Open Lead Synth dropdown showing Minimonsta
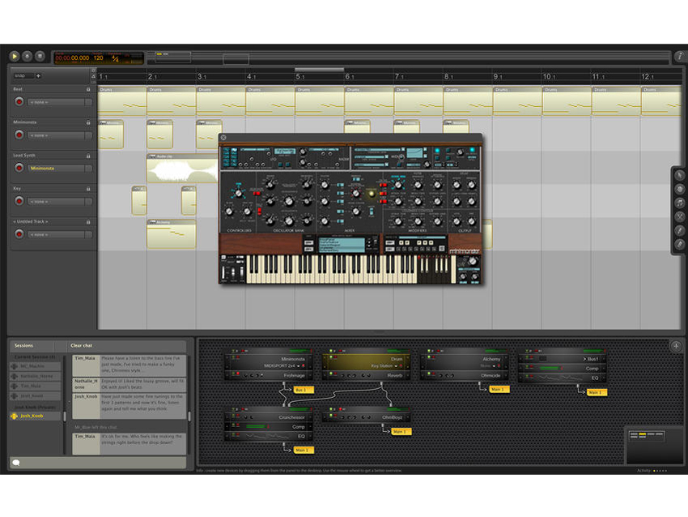The image size is (688, 517). point(60,169)
